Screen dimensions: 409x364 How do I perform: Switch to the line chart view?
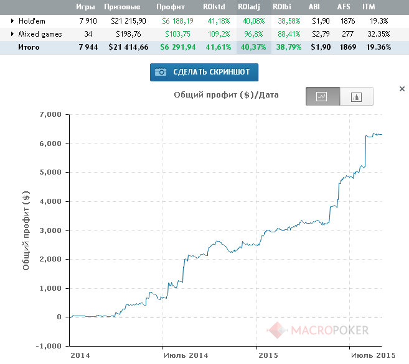point(322,96)
